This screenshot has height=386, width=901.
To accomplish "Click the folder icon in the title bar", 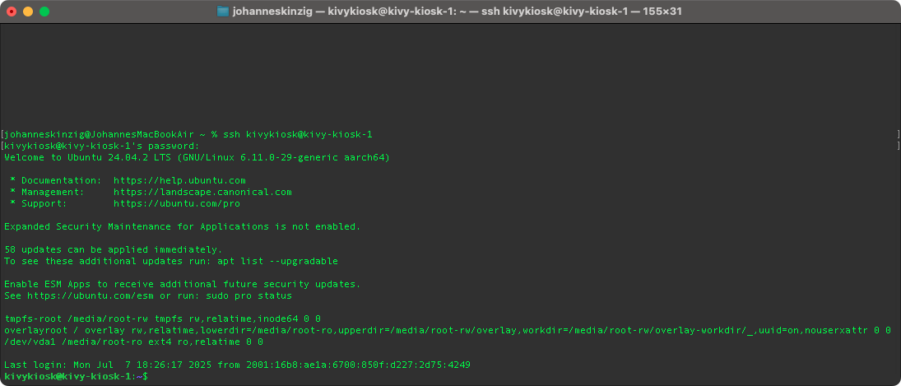I will click(x=223, y=12).
